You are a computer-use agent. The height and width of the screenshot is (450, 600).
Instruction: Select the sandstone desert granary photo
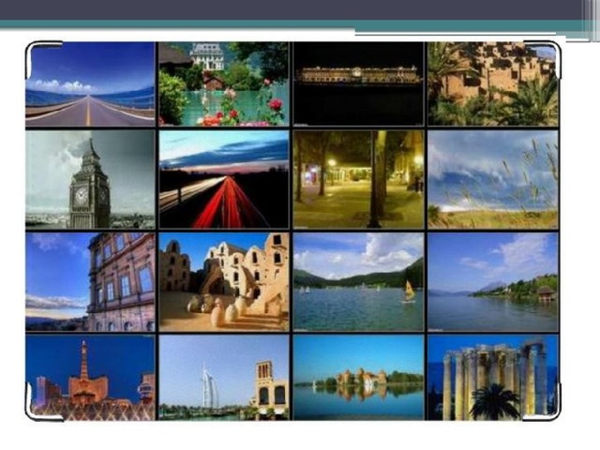pyautogui.click(x=224, y=282)
